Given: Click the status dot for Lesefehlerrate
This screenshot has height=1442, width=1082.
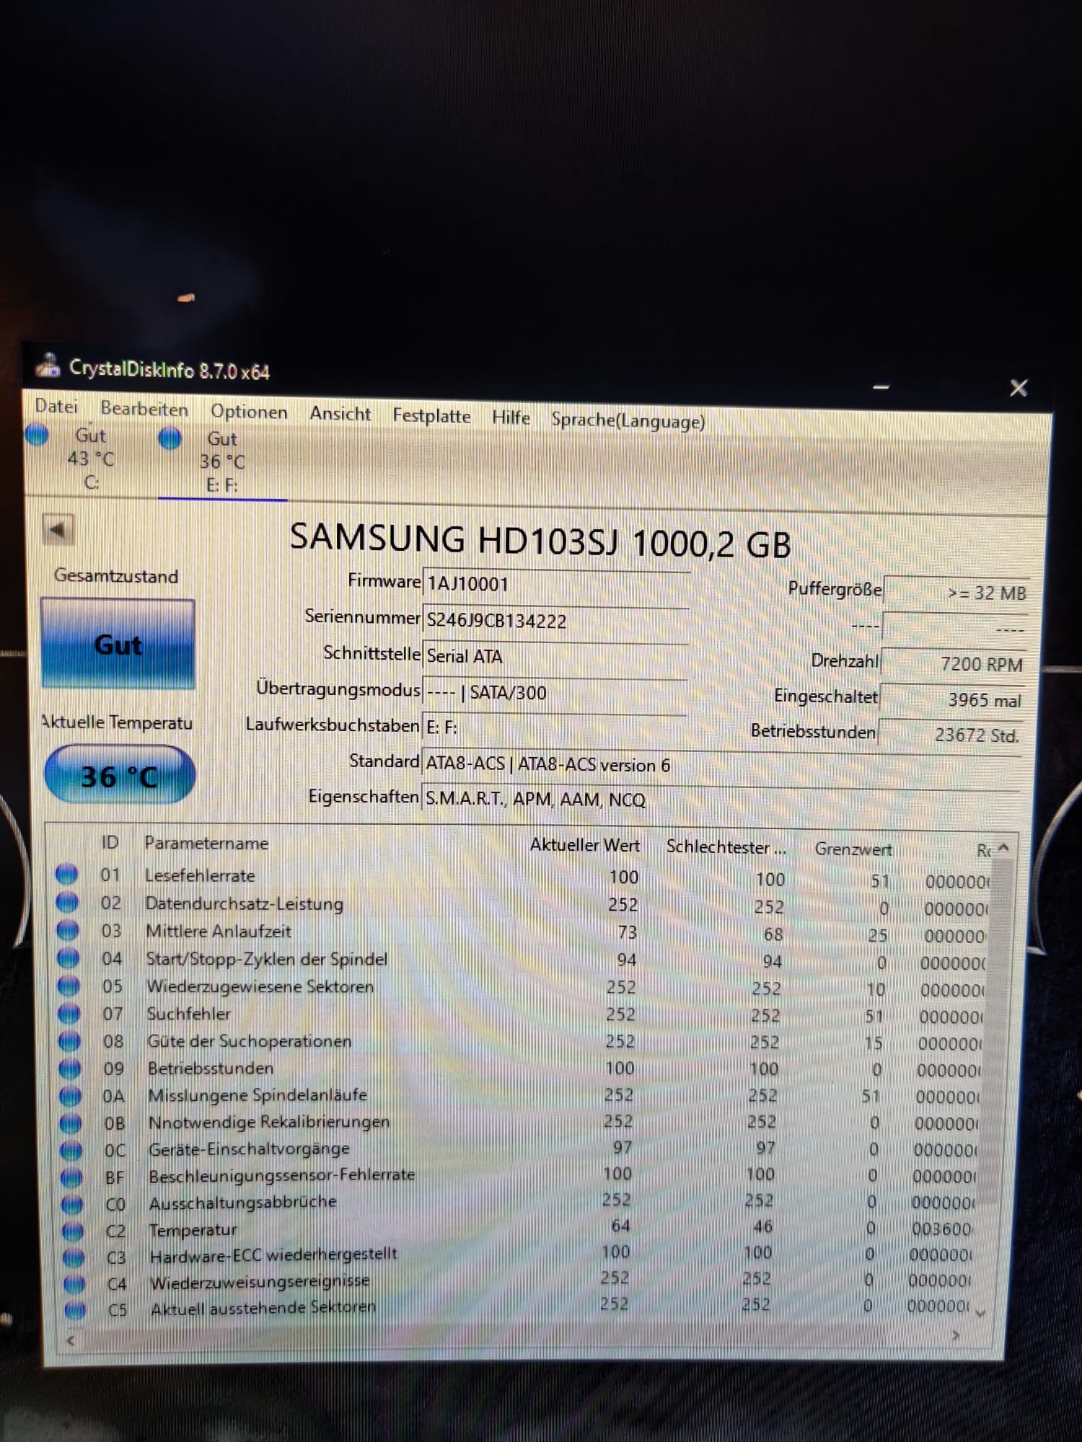Looking at the screenshot, I should click(x=67, y=874).
